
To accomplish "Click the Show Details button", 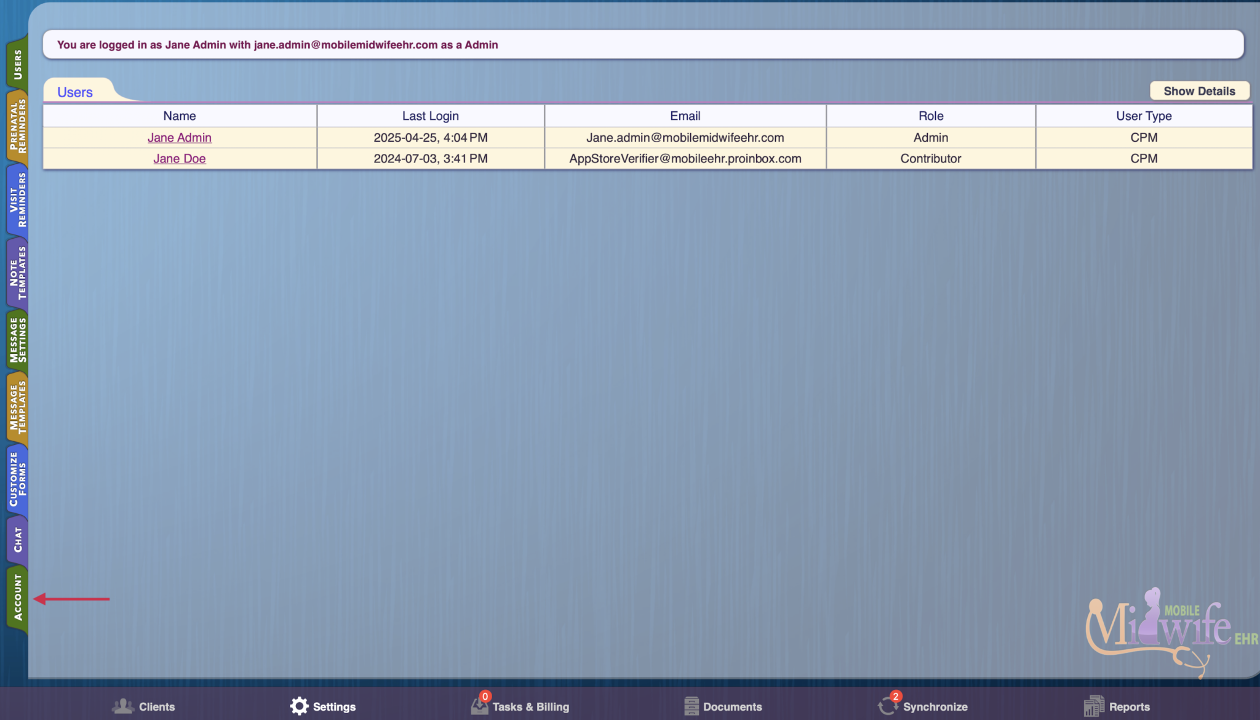I will (x=1199, y=90).
